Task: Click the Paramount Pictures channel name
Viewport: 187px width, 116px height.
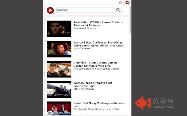Action: 85,28
